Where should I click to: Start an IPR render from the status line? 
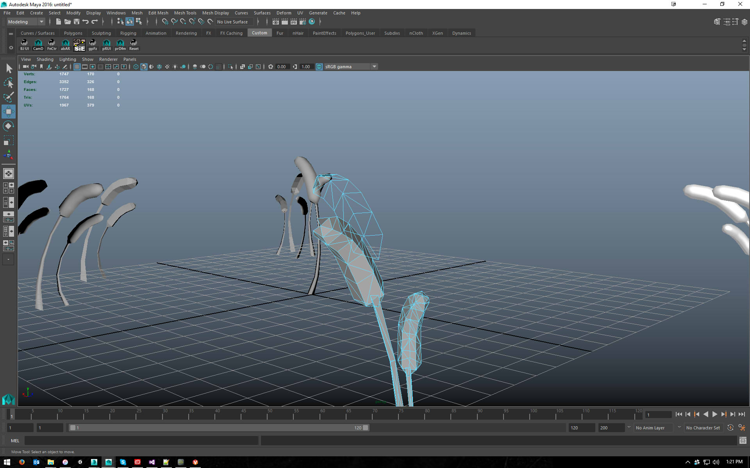[x=293, y=21]
